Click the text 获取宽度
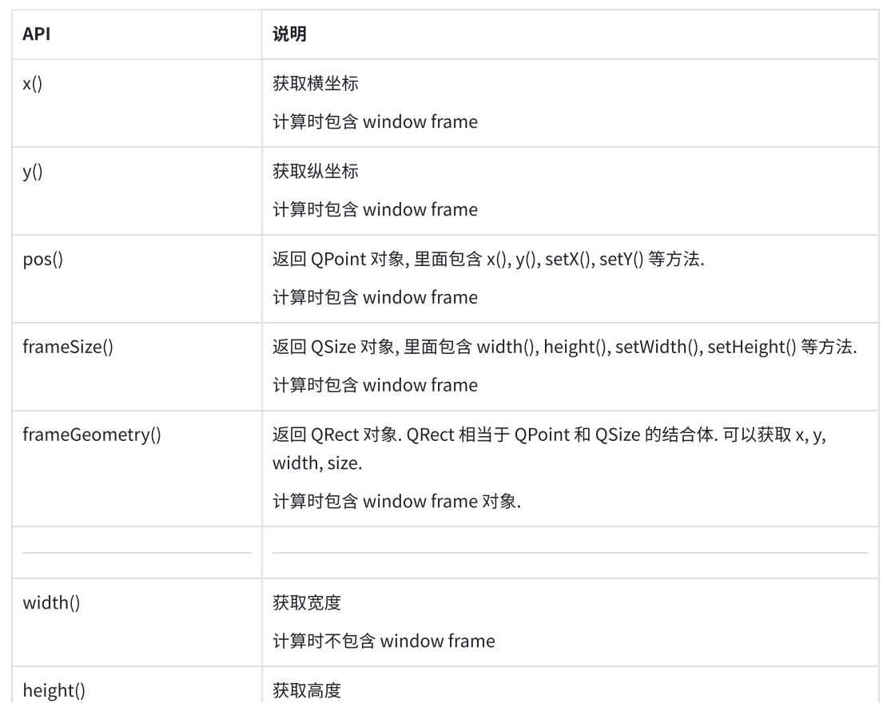This screenshot has width=887, height=703. coord(307,602)
